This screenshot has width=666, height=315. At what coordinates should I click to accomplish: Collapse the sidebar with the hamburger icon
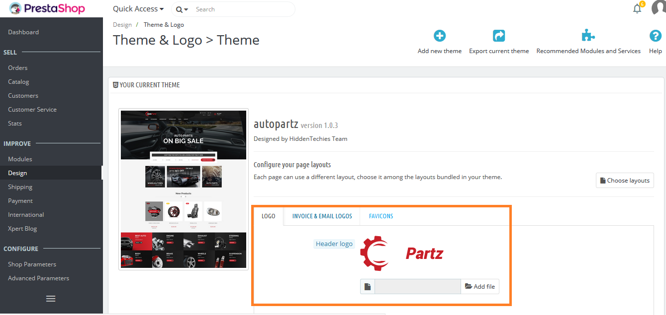click(x=50, y=298)
